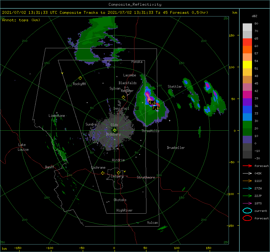
Task: Click the green 22JP arrow legend icon
Action: coord(247,196)
